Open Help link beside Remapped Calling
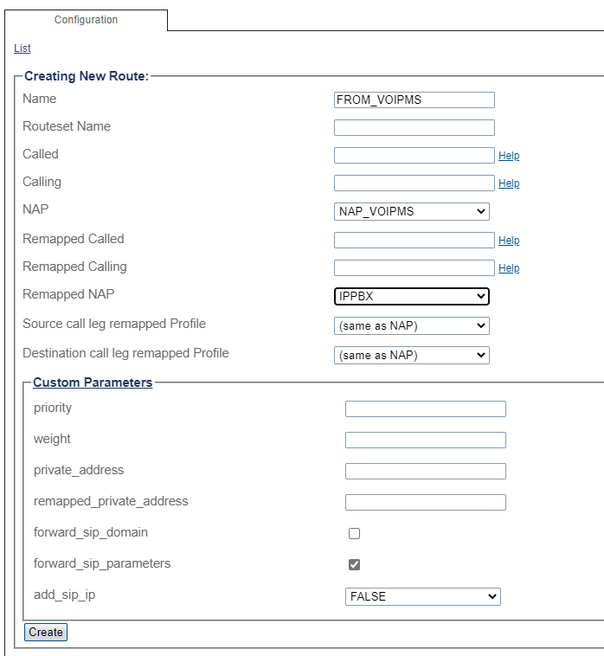This screenshot has width=604, height=656. (509, 268)
